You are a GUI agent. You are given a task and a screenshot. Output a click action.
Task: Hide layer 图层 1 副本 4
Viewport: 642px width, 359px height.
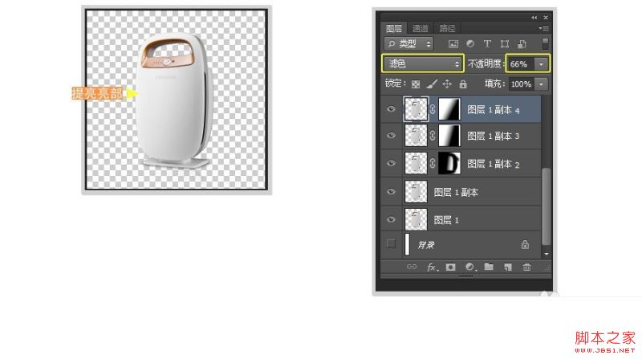click(x=391, y=109)
